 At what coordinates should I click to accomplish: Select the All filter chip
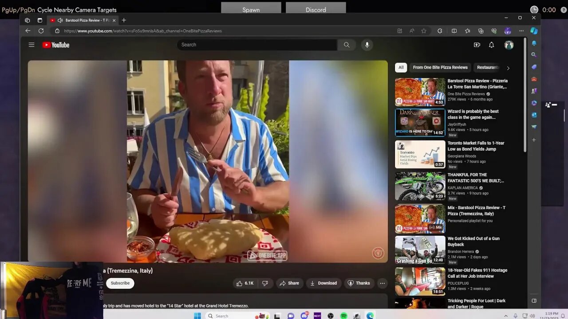coord(401,67)
